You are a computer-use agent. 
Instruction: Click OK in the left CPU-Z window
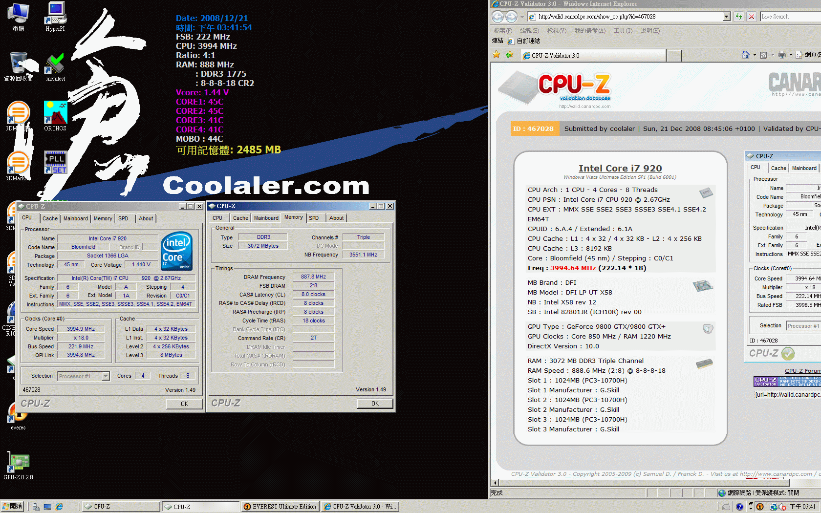[184, 404]
